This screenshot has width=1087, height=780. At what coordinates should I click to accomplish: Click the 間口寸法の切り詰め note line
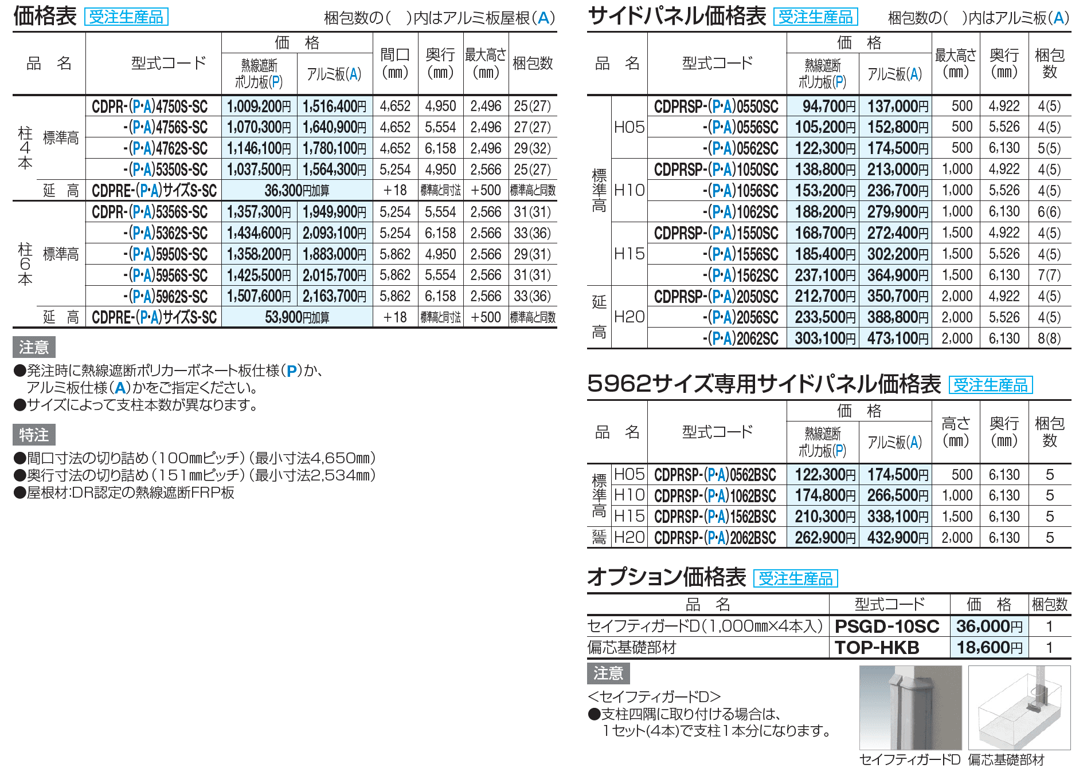(195, 458)
